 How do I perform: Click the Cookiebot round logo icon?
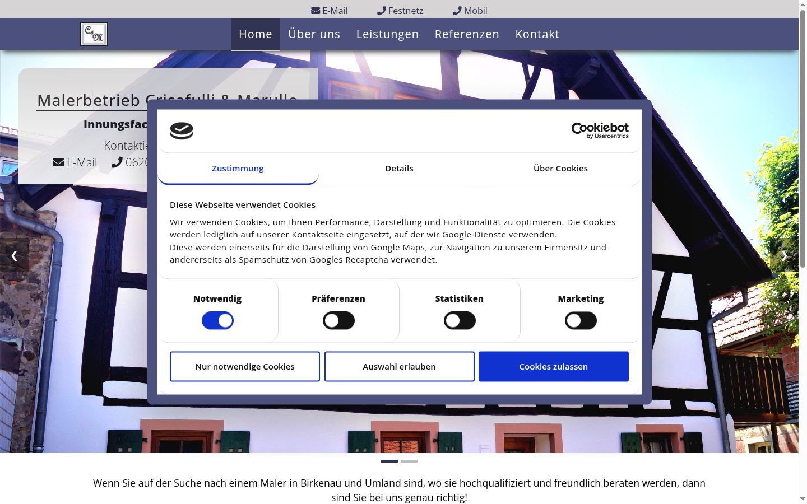point(182,131)
